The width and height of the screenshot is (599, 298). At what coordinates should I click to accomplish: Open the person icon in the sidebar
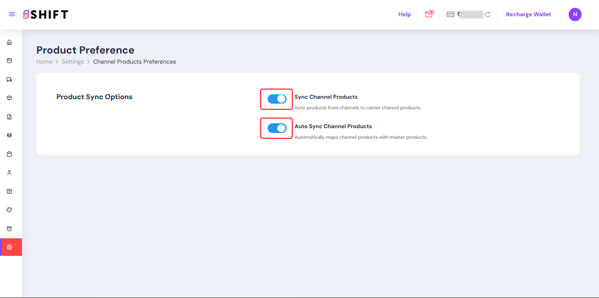pos(9,172)
